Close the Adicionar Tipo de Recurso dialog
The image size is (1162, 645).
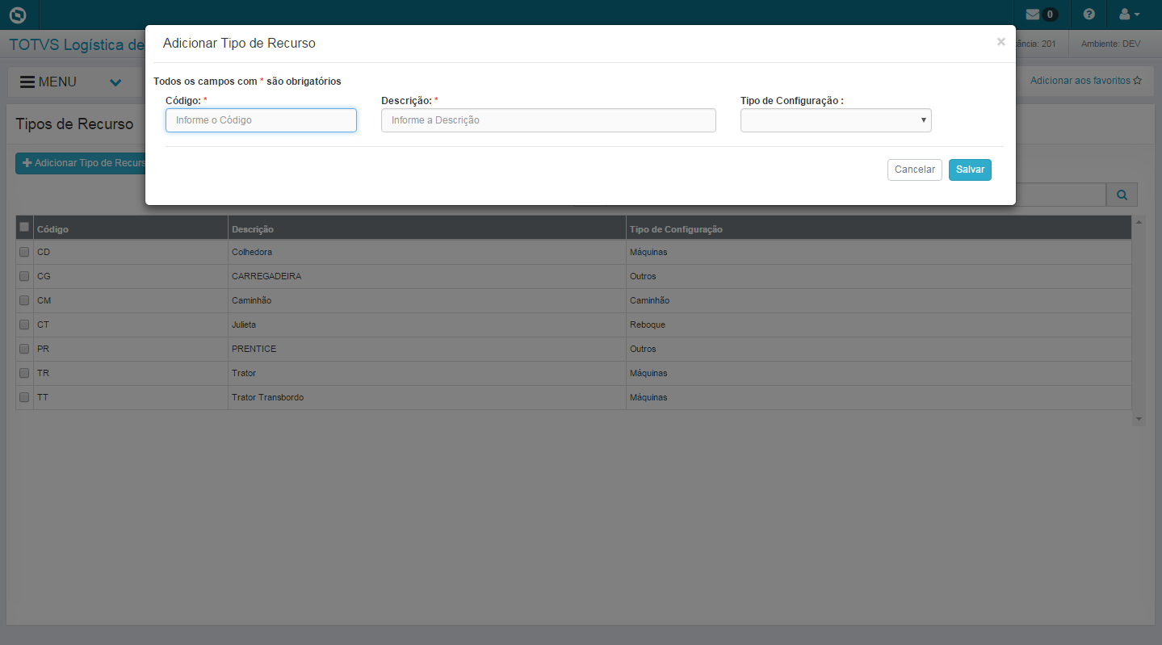click(1000, 42)
